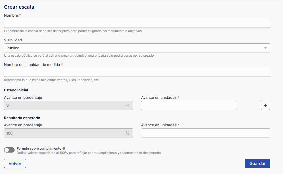
Task: Click the help icon beside Permitir sobre cumplimiento
Action: tap(64, 149)
